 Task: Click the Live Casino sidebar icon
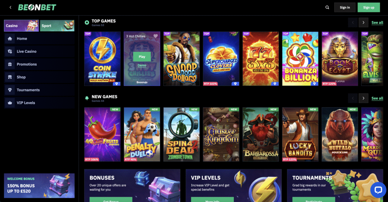click(x=10, y=52)
